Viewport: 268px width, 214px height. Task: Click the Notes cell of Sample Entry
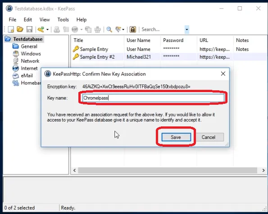(242, 49)
